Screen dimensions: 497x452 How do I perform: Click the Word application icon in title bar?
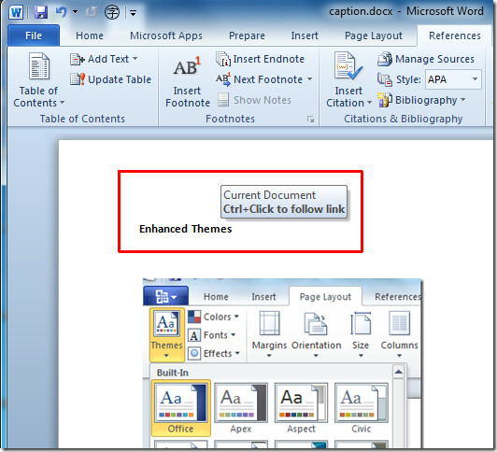point(16,13)
